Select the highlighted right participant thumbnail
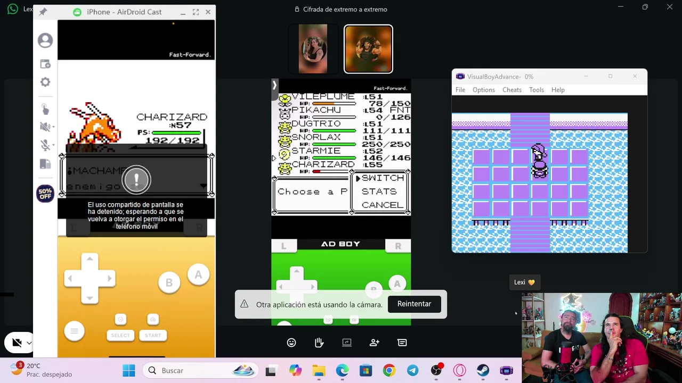Image resolution: width=682 pixels, height=383 pixels. tap(368, 49)
